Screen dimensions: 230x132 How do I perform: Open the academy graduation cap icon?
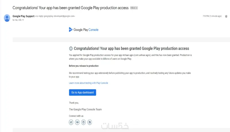(x=77, y=122)
